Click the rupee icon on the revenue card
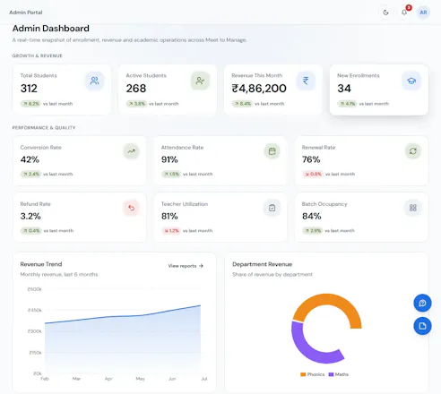Screen dimensions: 441x394 click(x=306, y=81)
